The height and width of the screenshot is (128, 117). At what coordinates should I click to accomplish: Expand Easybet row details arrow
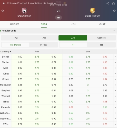pyautogui.click(x=115, y=90)
